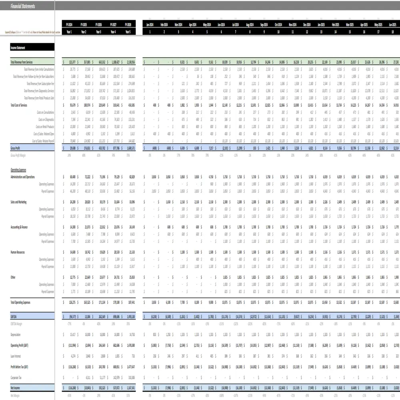Click Total Revenue from Diagnostics Services label
Viewport: 400px width, 400px height.
coord(39,90)
